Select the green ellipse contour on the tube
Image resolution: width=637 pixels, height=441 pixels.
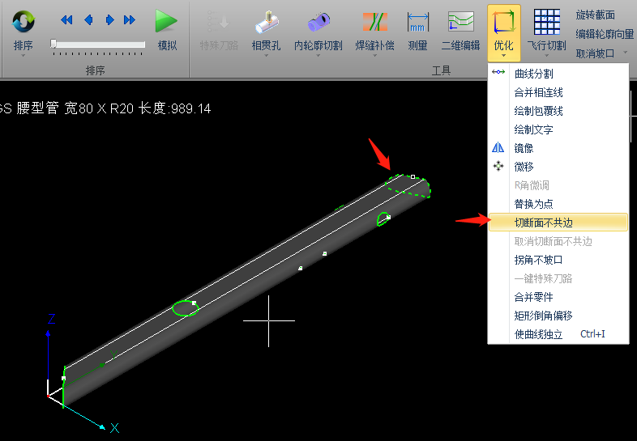click(186, 308)
